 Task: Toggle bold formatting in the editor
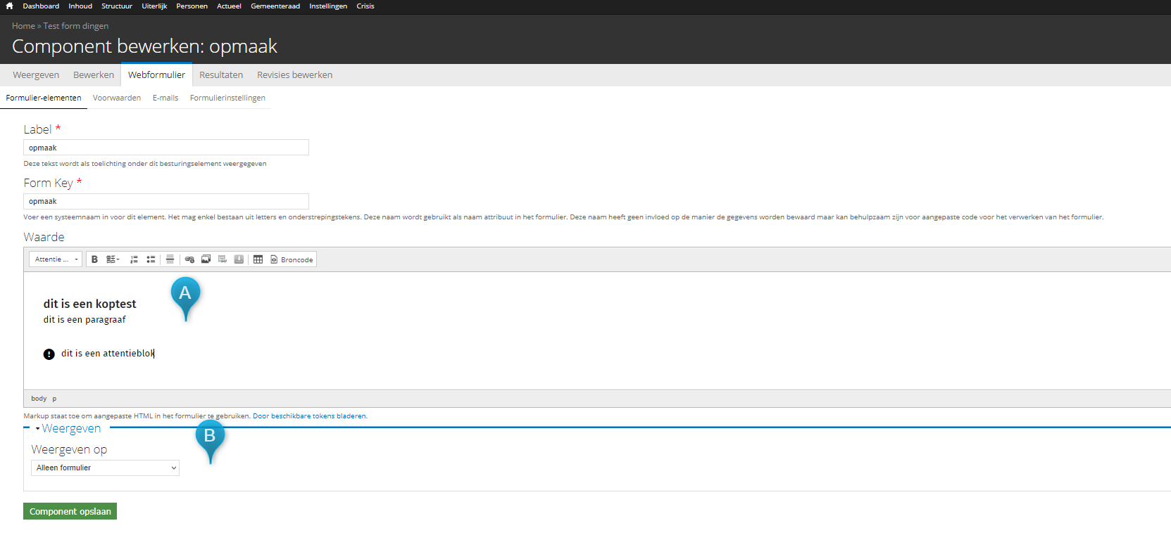[x=94, y=259]
